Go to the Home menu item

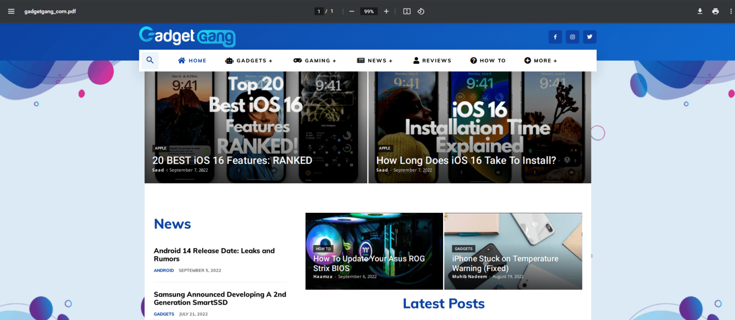tap(192, 61)
